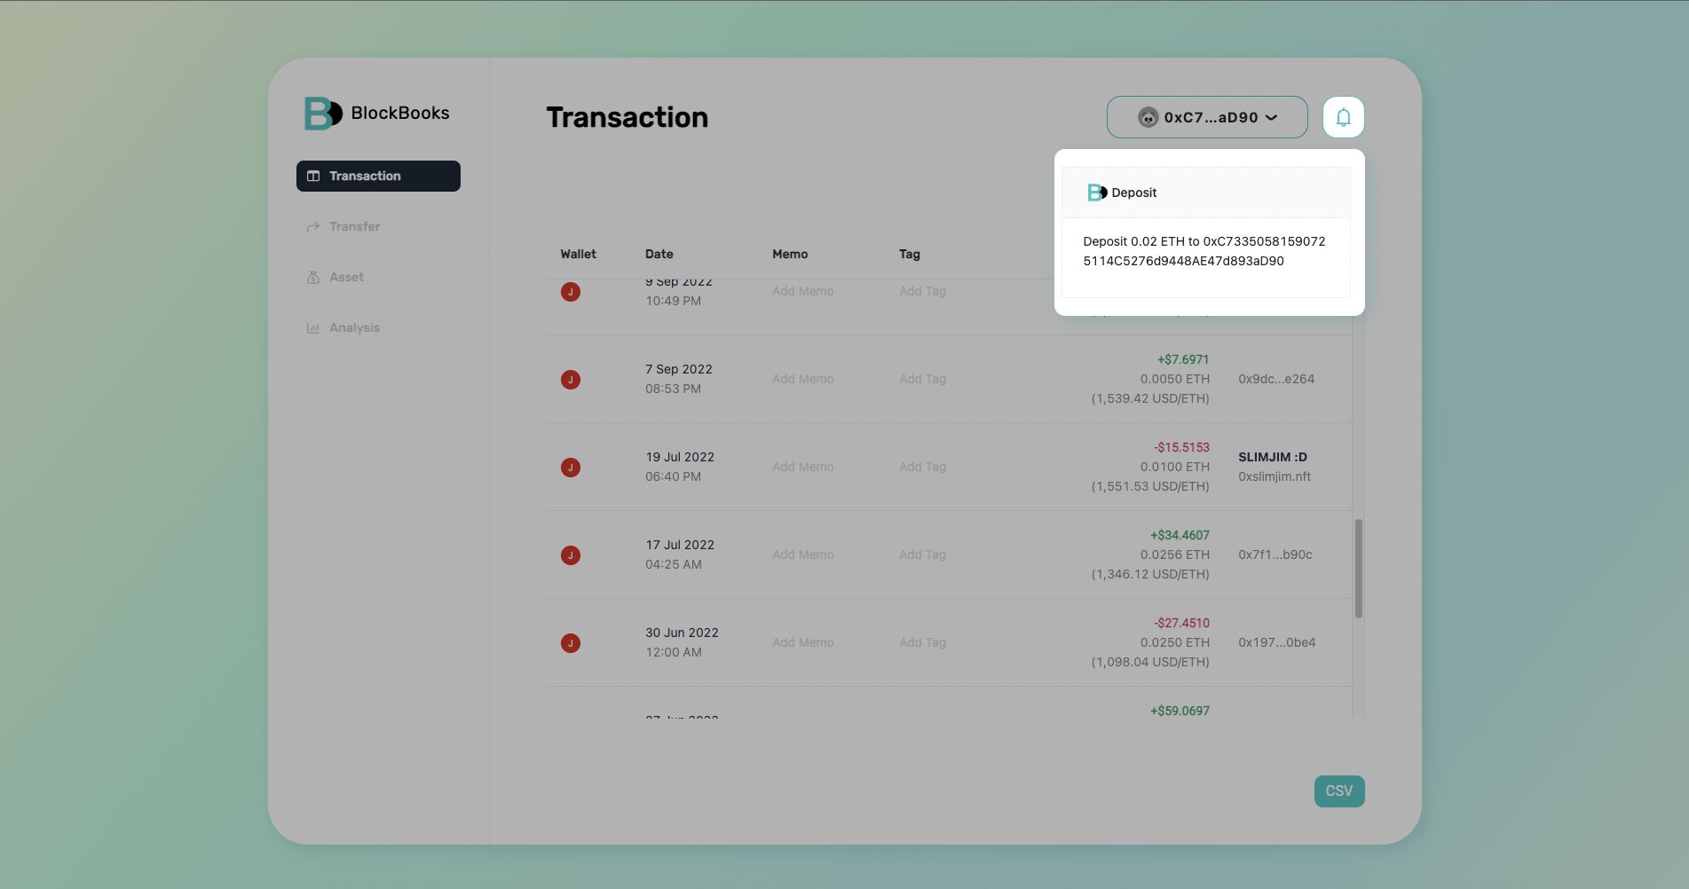This screenshot has height=889, width=1689.
Task: Click the SLIMJIM :D recipient name
Action: (x=1273, y=457)
